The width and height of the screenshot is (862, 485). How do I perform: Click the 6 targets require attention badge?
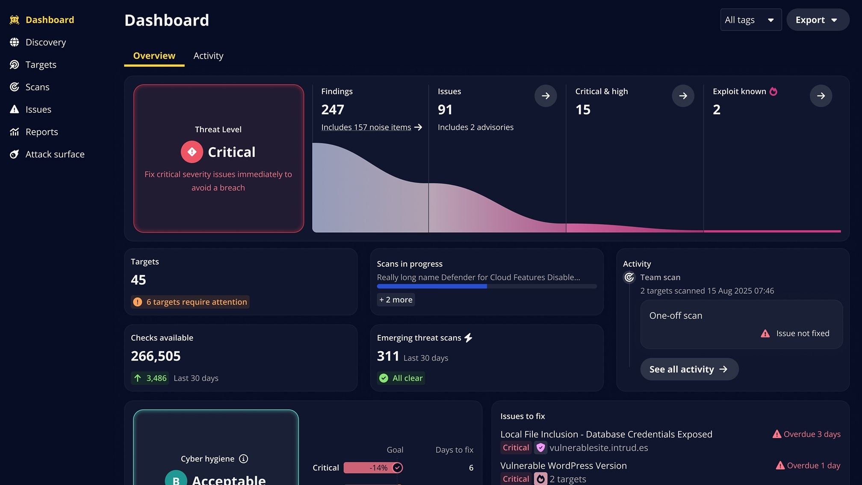click(190, 302)
